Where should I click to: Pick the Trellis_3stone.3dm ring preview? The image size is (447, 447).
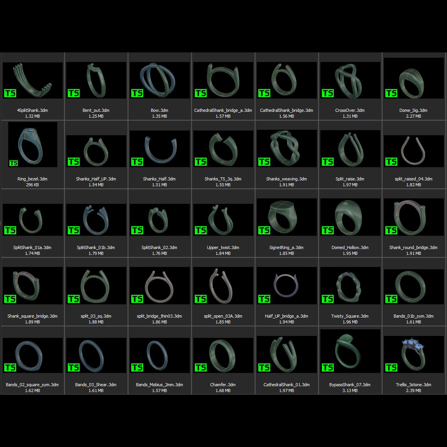coord(414,354)
